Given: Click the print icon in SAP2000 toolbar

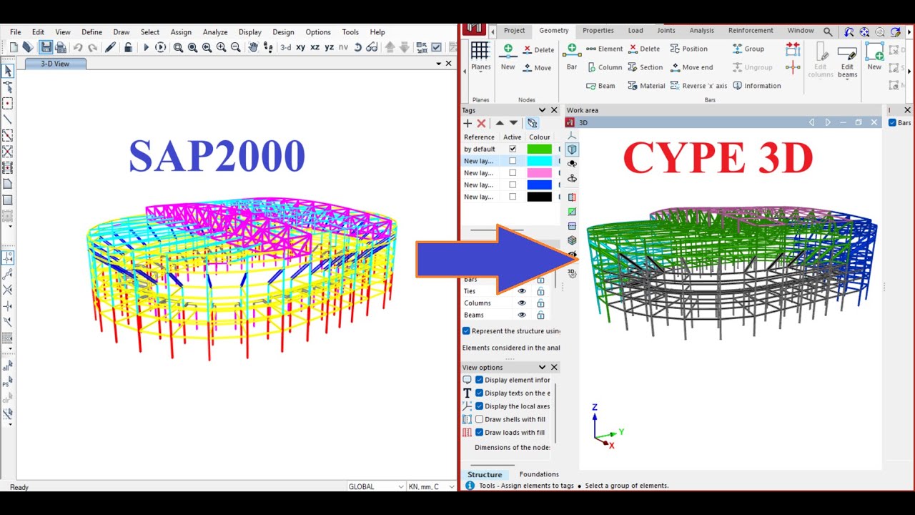Looking at the screenshot, I should point(61,47).
